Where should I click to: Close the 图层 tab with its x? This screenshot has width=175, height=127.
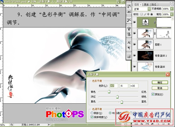[x=141, y=5]
